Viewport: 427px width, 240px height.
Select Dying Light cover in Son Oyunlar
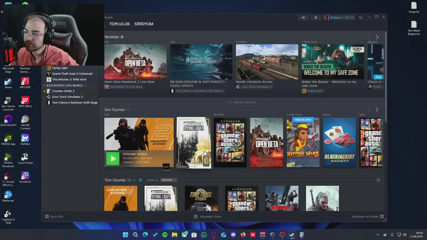(194, 143)
